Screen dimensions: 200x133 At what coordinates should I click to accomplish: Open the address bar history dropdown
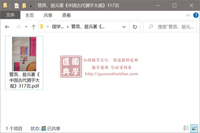pos(124,27)
